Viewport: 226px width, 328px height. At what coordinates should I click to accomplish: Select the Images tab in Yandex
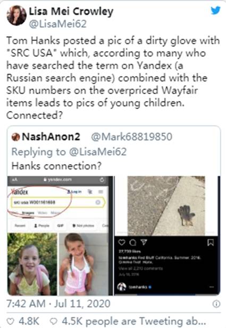(28, 213)
